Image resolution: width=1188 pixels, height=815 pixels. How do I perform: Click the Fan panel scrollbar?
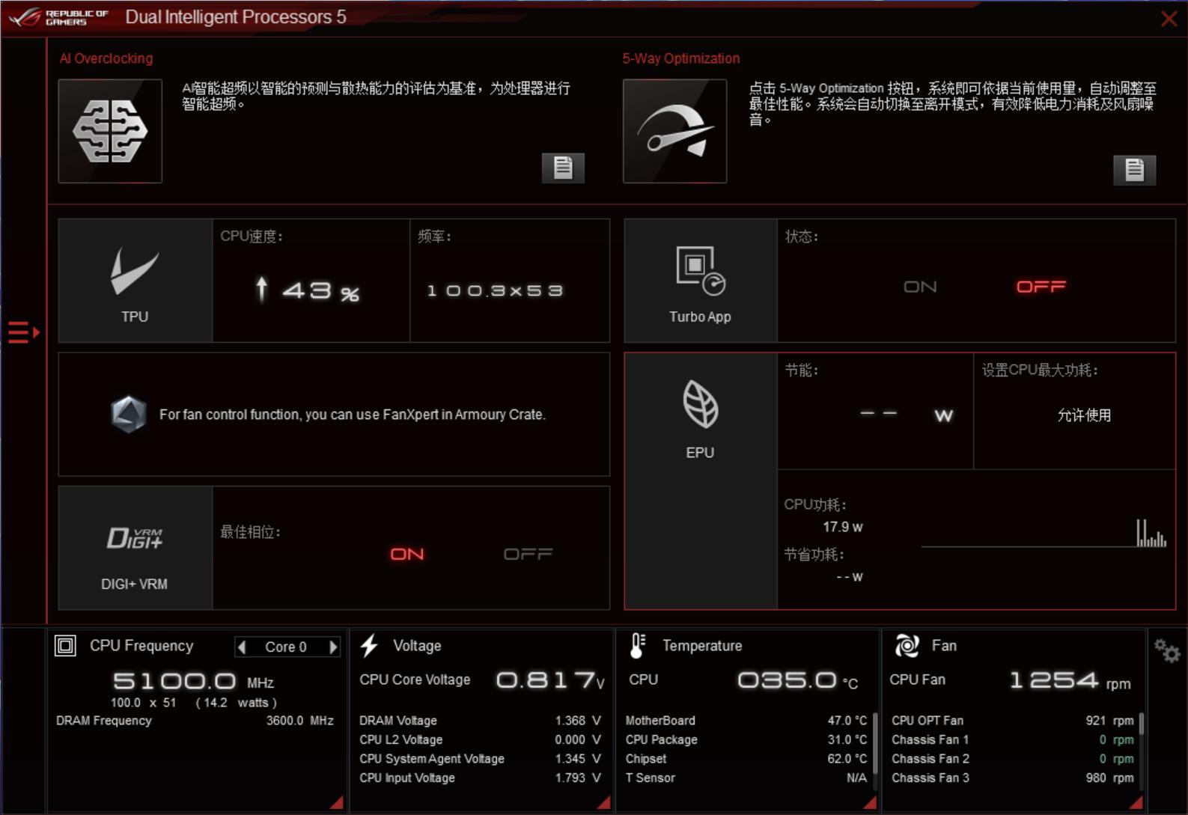pos(1141,724)
